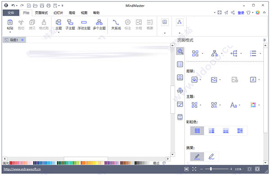Viewport: 270px width, 175px height.
Task: Expand the Topic (主题) dropdown arrow
Action: pyautogui.click(x=58, y=32)
